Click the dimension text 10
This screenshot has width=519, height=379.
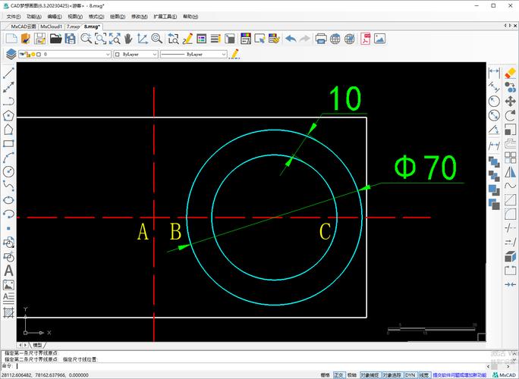pos(344,99)
